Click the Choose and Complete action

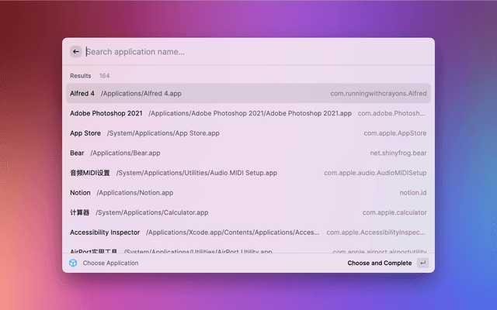click(380, 263)
